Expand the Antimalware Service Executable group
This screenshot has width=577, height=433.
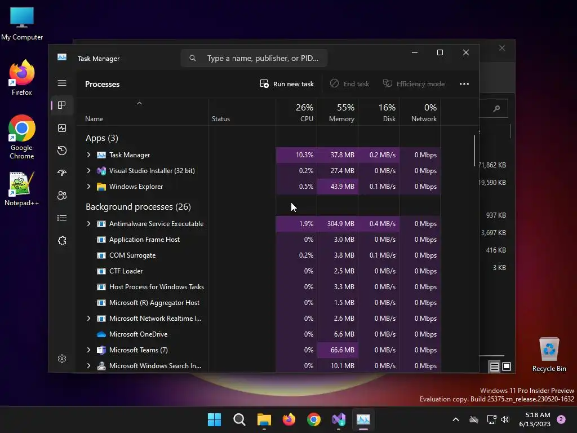[x=88, y=224]
